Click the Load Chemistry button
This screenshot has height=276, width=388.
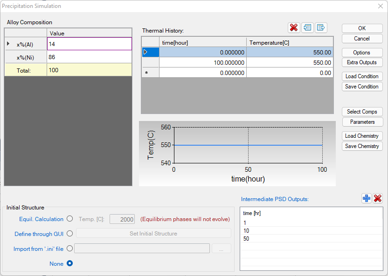(x=362, y=136)
